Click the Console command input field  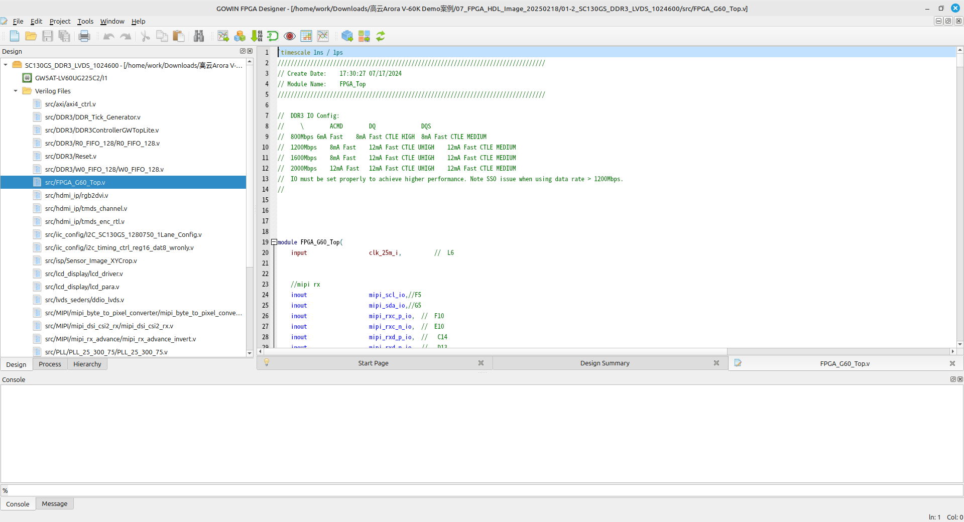[482, 490]
